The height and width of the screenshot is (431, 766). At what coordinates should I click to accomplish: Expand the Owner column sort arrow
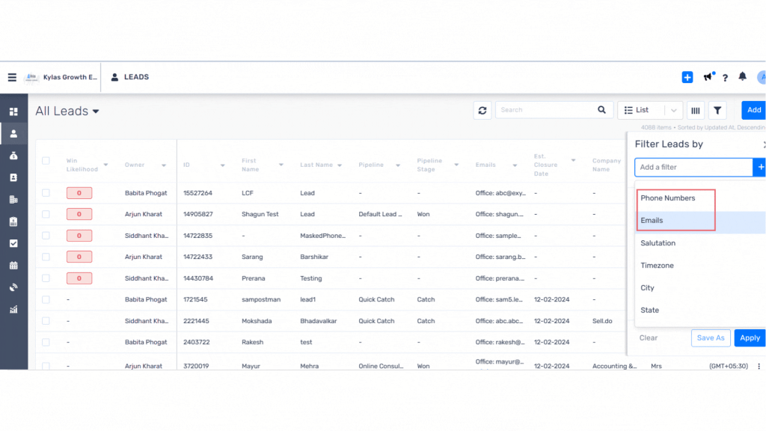[x=163, y=165]
